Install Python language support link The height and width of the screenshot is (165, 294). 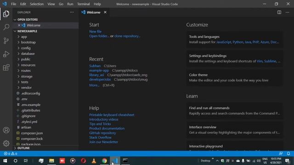(x=238, y=42)
